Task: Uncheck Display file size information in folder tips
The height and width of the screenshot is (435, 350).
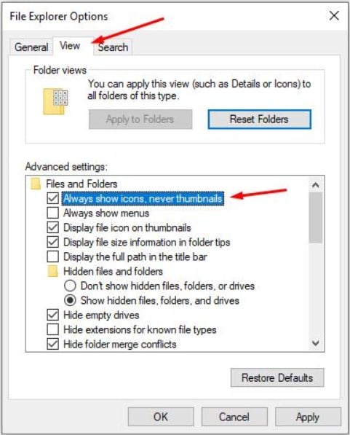Action: [52, 242]
